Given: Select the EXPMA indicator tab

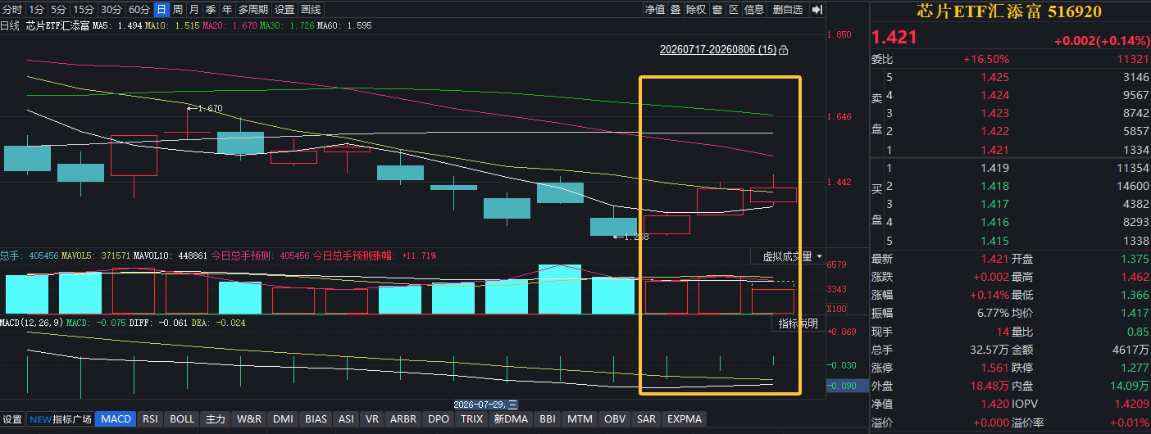Looking at the screenshot, I should point(685,419).
